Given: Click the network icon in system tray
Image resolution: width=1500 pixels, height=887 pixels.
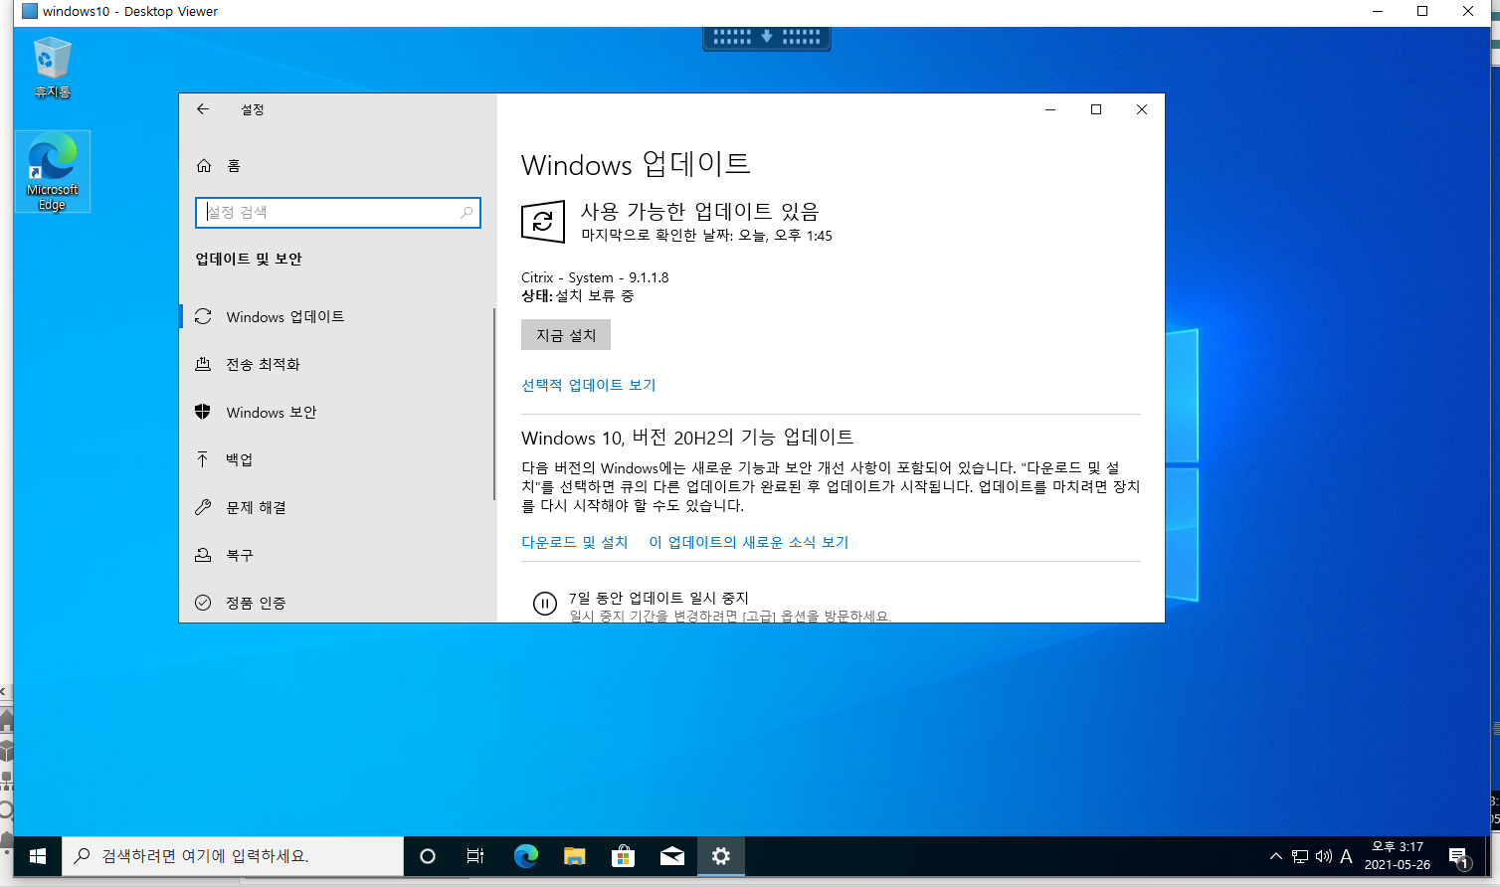Looking at the screenshot, I should click(1300, 856).
